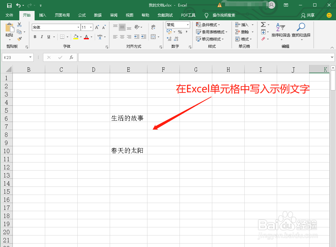Viewport: 336px width, 247px height.
Task: Toggle wrap text icon
Action: click(x=153, y=27)
